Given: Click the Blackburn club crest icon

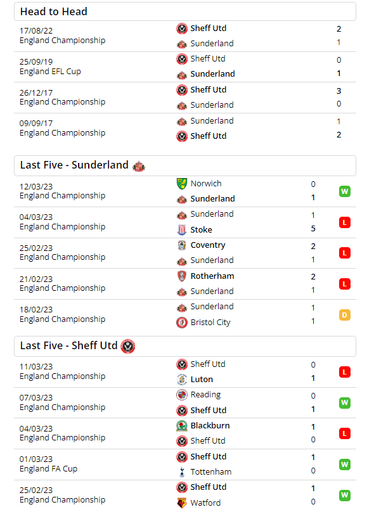Looking at the screenshot, I should point(182,426).
